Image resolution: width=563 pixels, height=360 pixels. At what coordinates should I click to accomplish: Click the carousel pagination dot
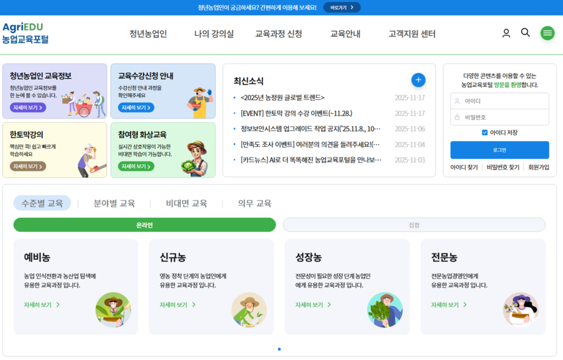pos(280,349)
